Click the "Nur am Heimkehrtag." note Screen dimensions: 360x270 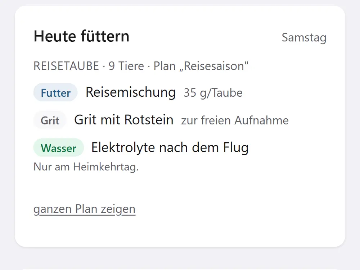[86, 166]
